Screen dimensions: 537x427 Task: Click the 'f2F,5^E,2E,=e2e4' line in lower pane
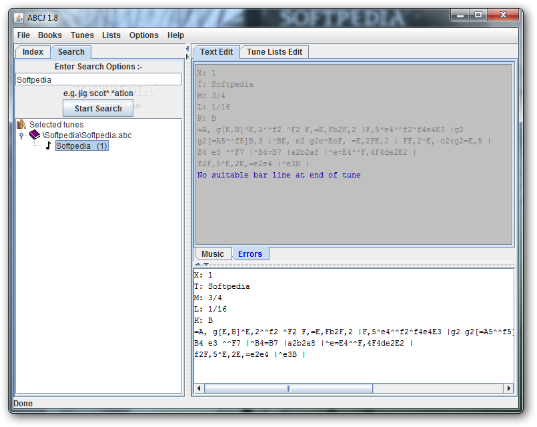249,355
